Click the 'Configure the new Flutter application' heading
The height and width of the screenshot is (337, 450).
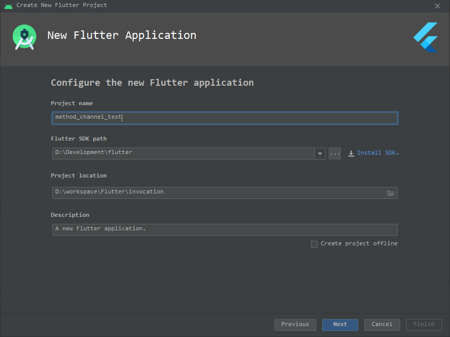pyautogui.click(x=152, y=83)
